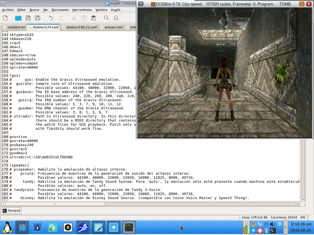Click the 'Caracteres: 20443' status entry
The width and height of the screenshot is (314, 235).
coord(284,217)
